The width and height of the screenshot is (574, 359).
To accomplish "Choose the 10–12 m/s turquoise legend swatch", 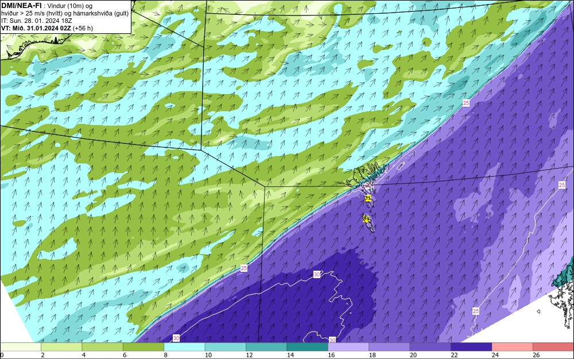I will 226,347.
